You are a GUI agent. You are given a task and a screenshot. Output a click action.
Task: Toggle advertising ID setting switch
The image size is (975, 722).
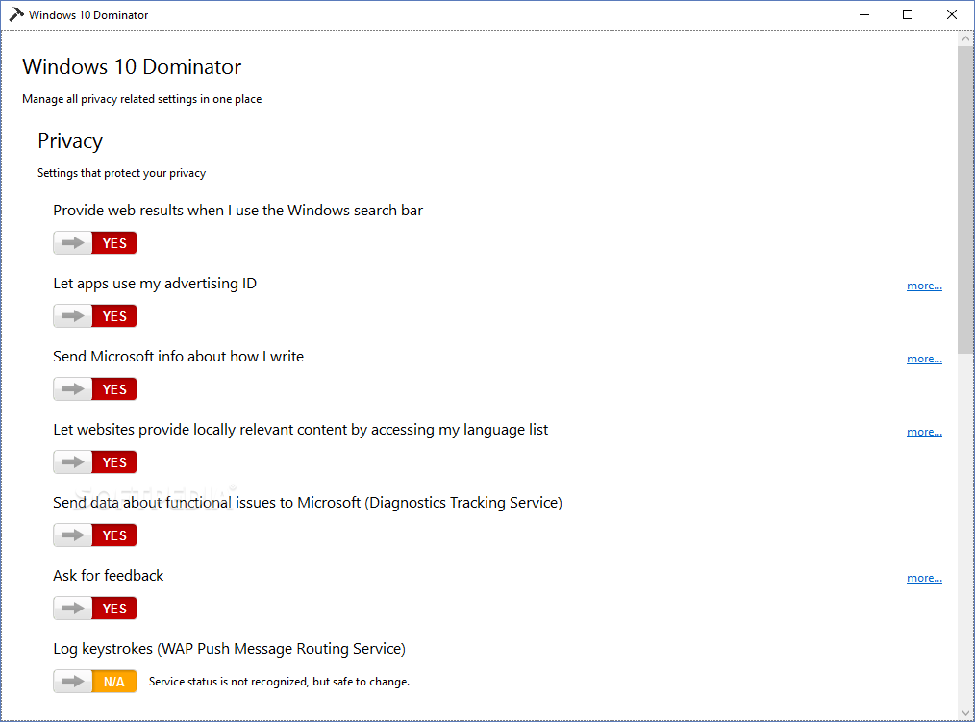point(94,316)
